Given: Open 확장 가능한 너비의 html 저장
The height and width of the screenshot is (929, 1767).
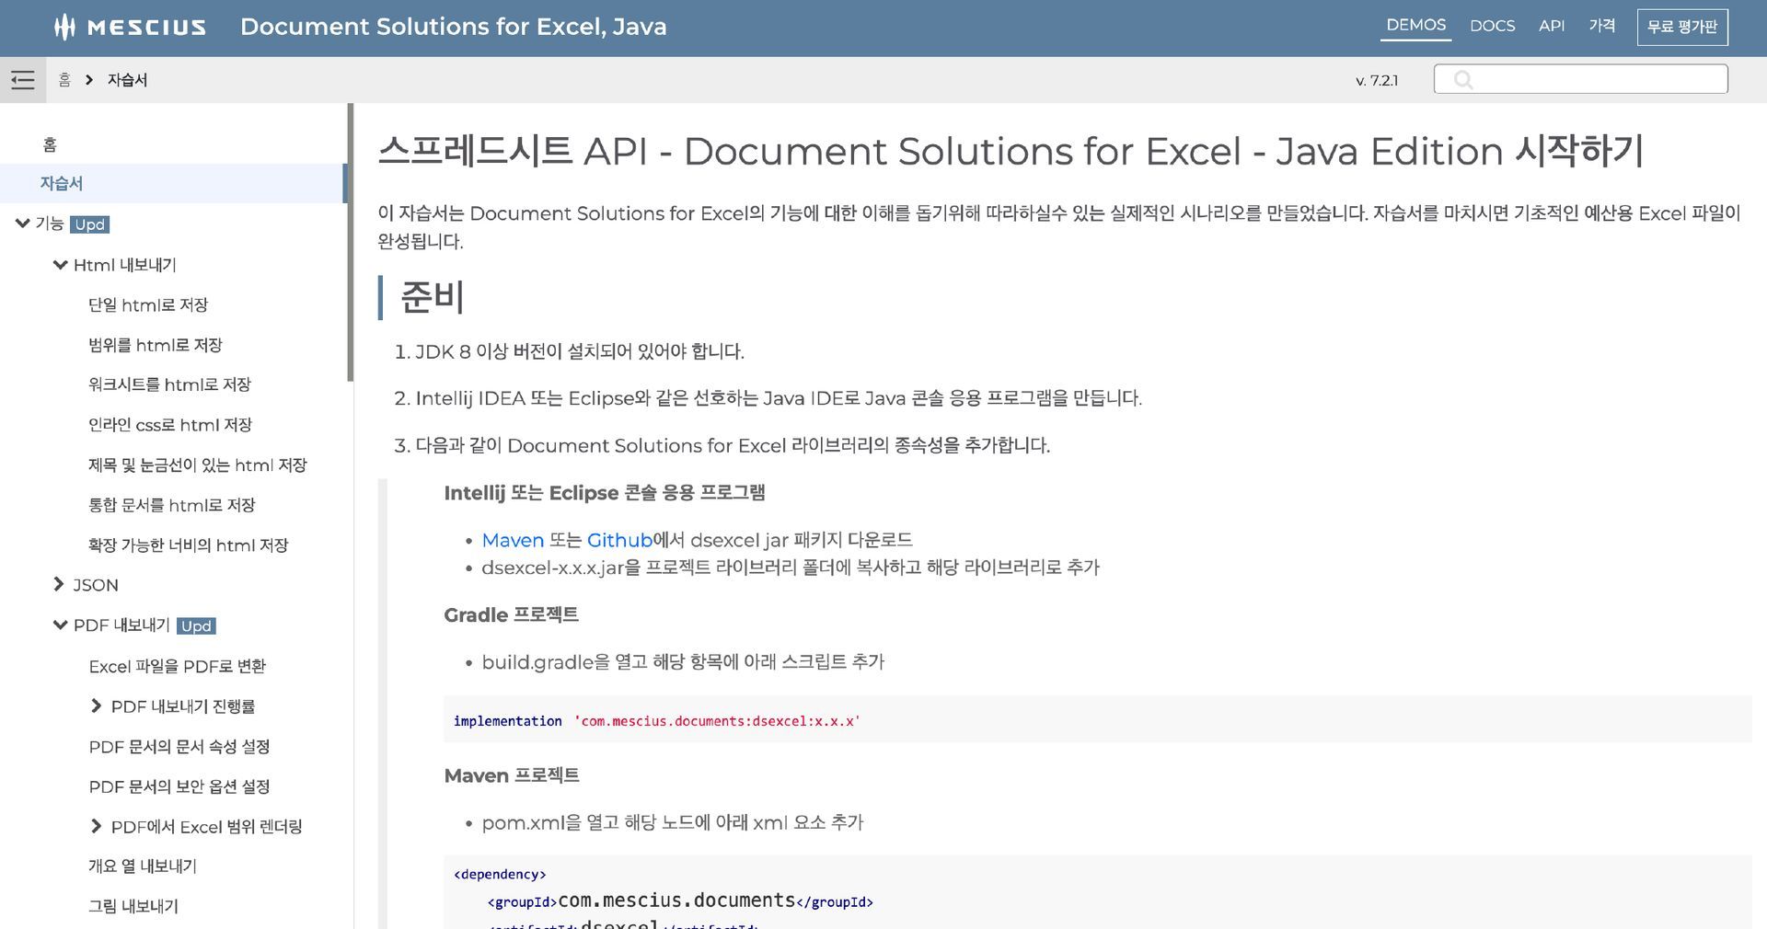Looking at the screenshot, I should [x=189, y=545].
